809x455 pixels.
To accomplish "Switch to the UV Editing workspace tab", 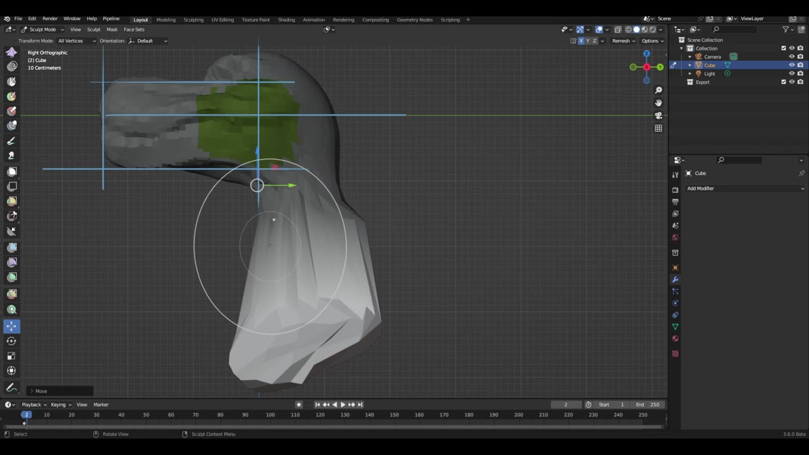I will pos(222,20).
